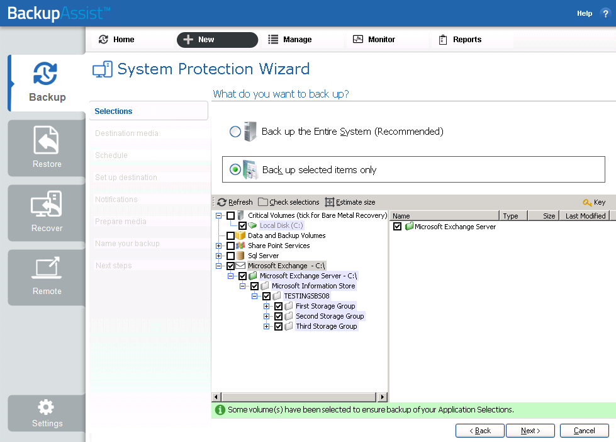616x442 pixels.
Task: Open the Restore section in sidebar
Action: tap(47, 148)
